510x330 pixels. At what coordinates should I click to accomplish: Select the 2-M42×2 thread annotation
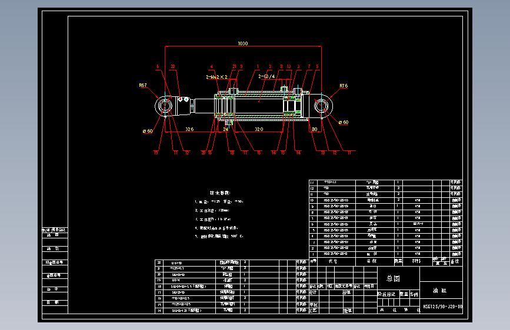pyautogui.click(x=216, y=77)
